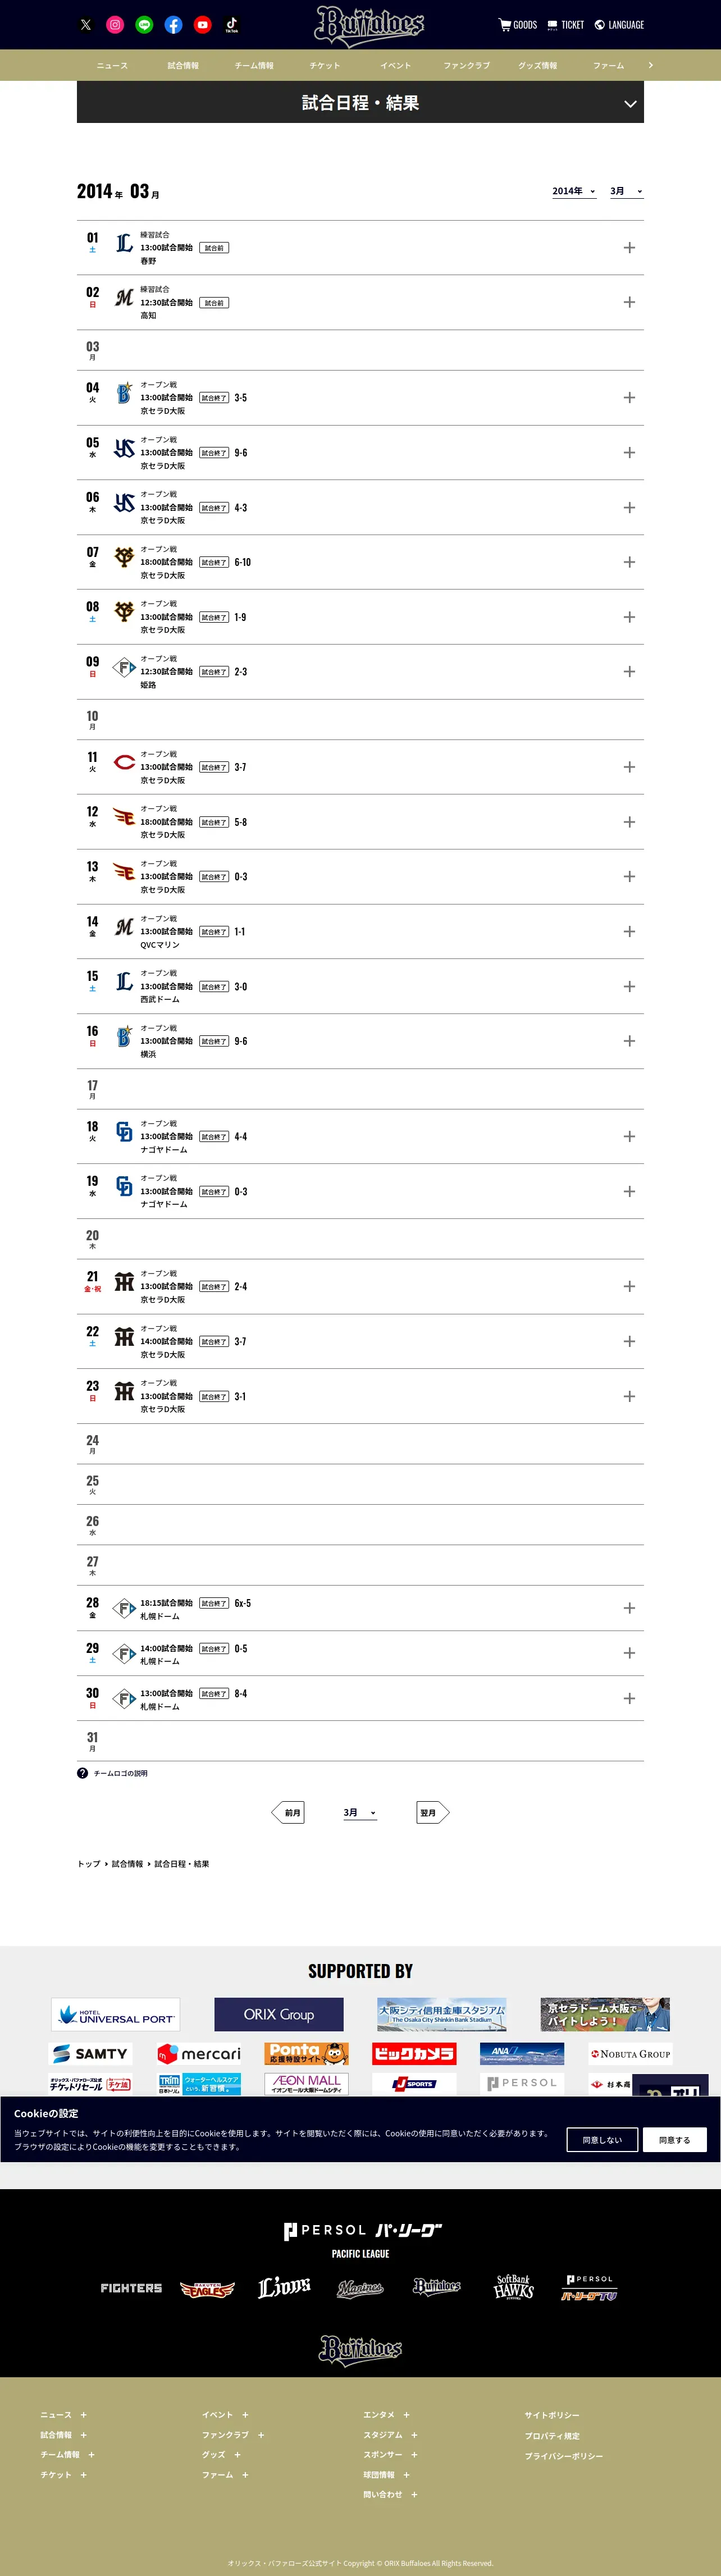The width and height of the screenshot is (721, 2576).
Task: Open the 3月 month dropdown at the top
Action: (627, 191)
